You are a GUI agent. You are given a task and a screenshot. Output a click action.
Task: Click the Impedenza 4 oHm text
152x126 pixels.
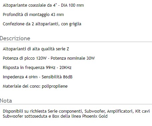tap(20, 77)
